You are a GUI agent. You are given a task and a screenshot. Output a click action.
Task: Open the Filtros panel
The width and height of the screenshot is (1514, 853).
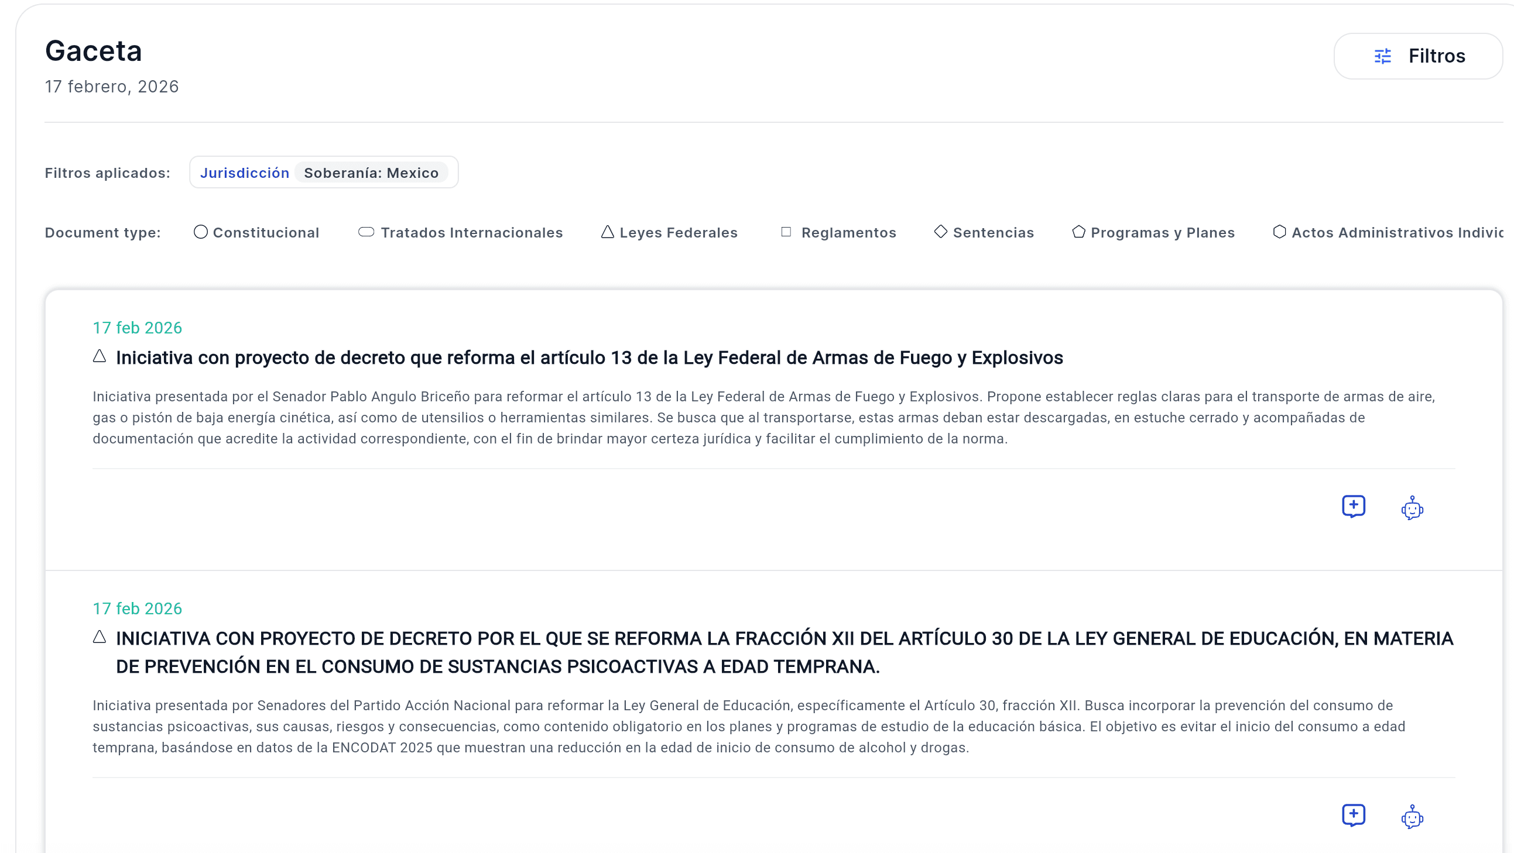pos(1418,56)
